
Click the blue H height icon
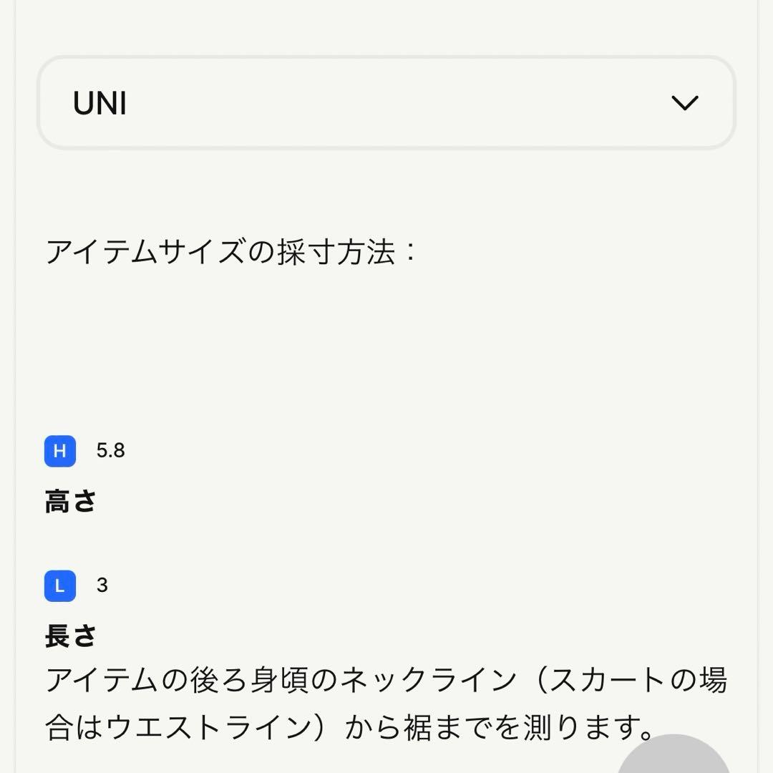(60, 451)
